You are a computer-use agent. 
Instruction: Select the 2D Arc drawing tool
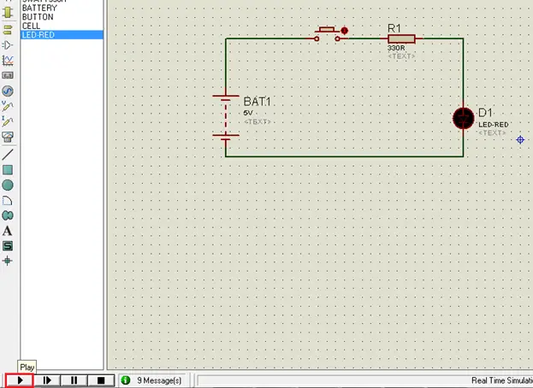8,201
